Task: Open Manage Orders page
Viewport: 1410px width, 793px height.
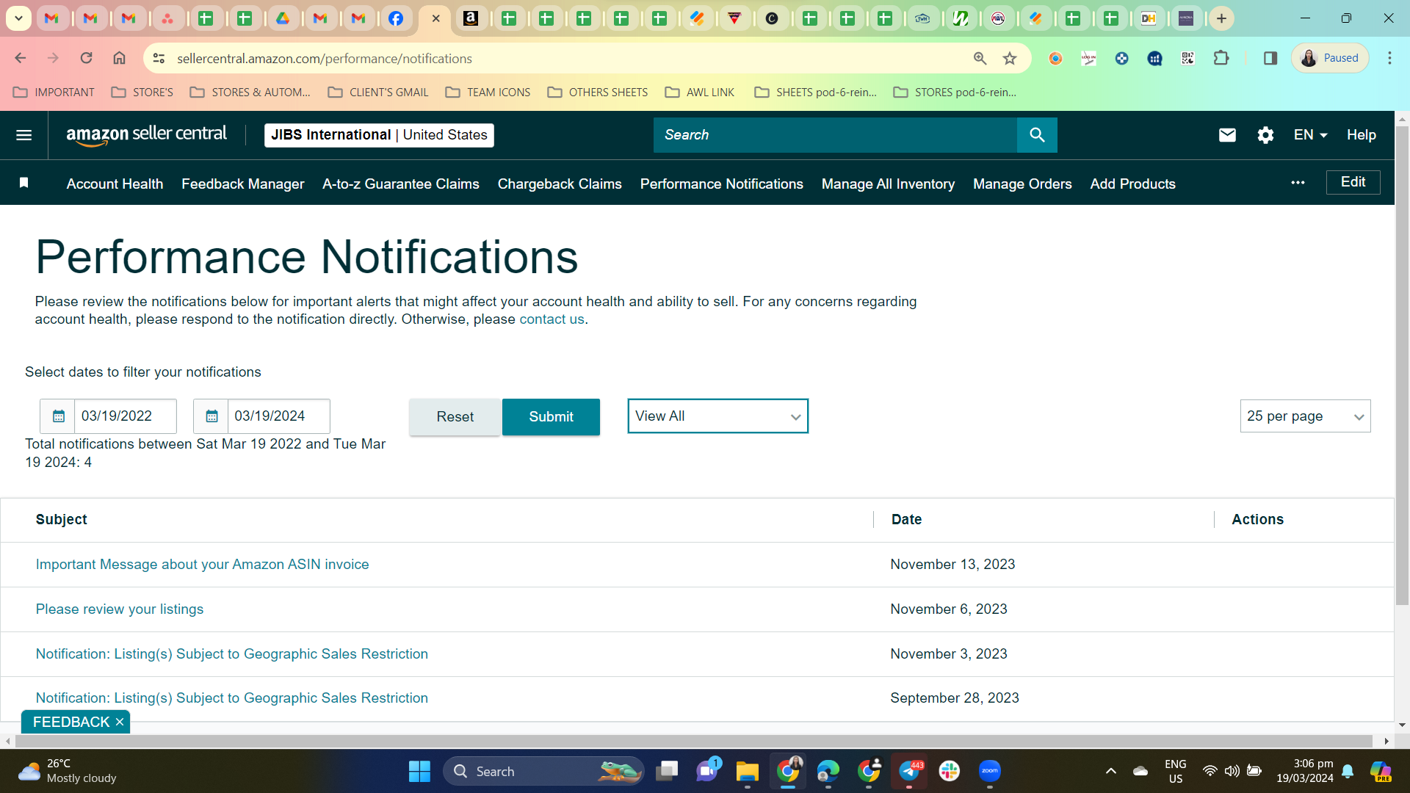Action: (x=1022, y=184)
